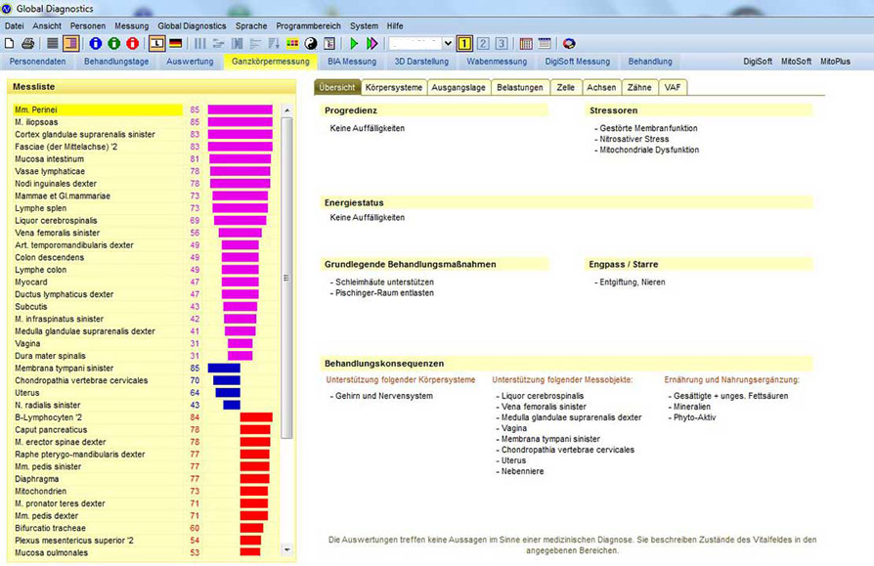This screenshot has width=874, height=566.
Task: Switch to 3D Darstellung tab
Action: 421,62
